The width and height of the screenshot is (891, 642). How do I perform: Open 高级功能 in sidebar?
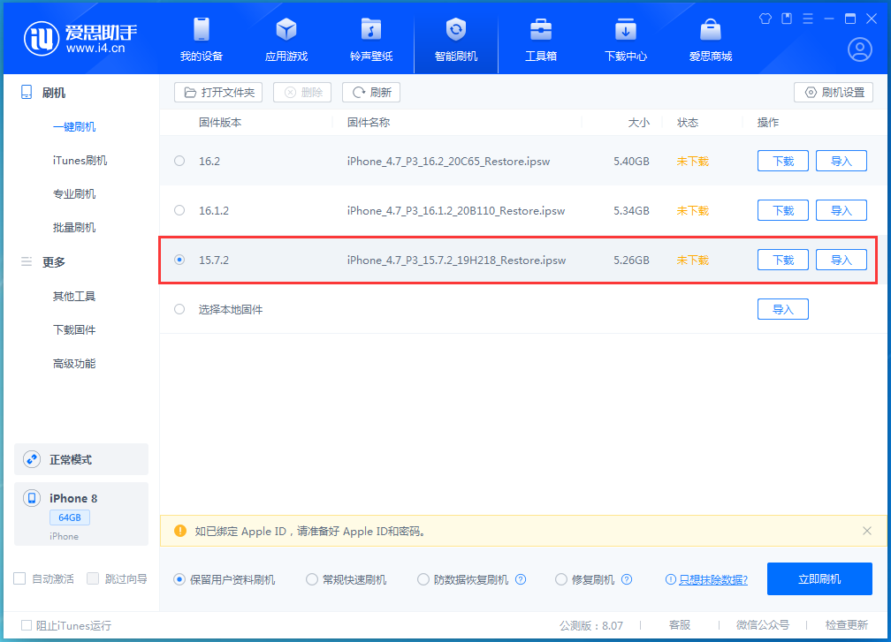[74, 363]
